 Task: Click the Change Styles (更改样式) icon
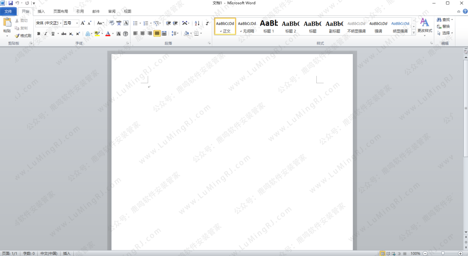click(425, 26)
